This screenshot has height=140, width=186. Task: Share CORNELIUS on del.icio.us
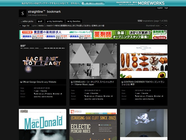[x=89, y=96]
